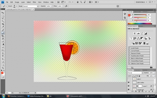Open brush Mode dropdown
The width and height of the screenshot is (157, 98).
click(31, 6)
